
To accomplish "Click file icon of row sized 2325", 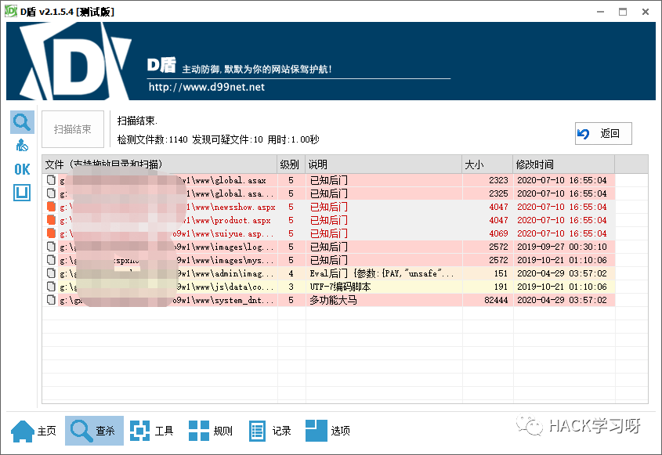I will click(x=51, y=193).
